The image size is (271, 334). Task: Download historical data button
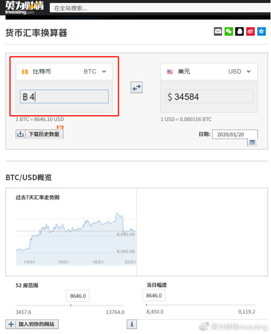coord(40,134)
